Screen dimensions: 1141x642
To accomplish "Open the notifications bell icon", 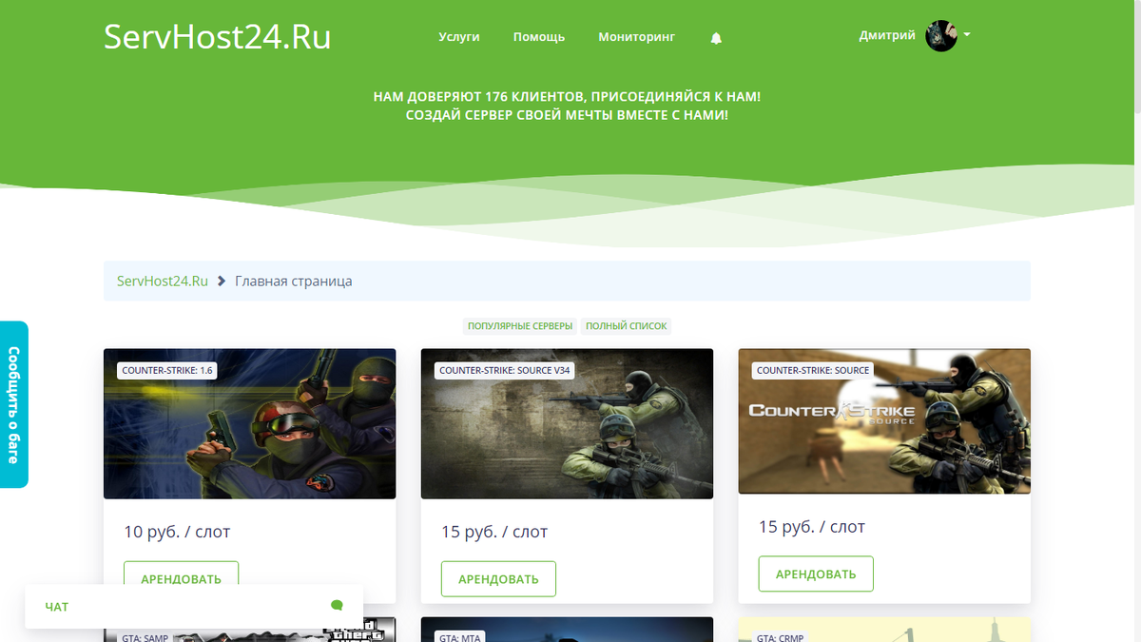I will [x=716, y=38].
